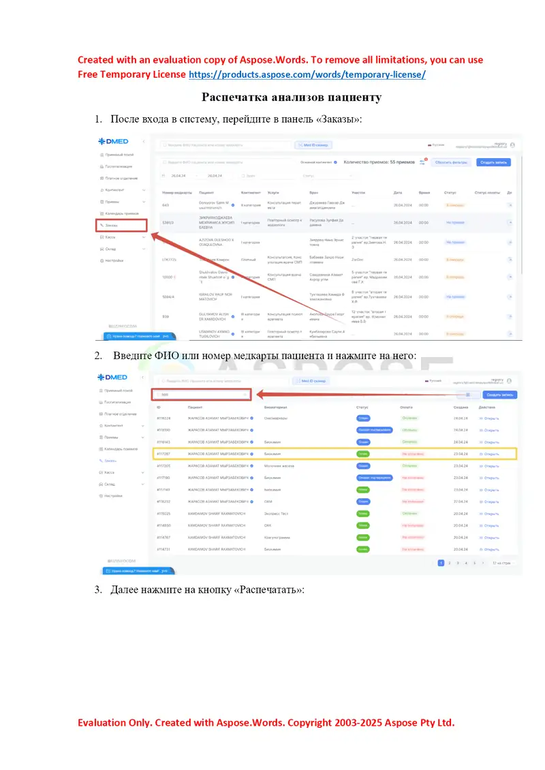Viewport: 545px width, 770px height.
Task: Collapse the sidebar chevron in step 2 screenshot
Action: [x=142, y=377]
